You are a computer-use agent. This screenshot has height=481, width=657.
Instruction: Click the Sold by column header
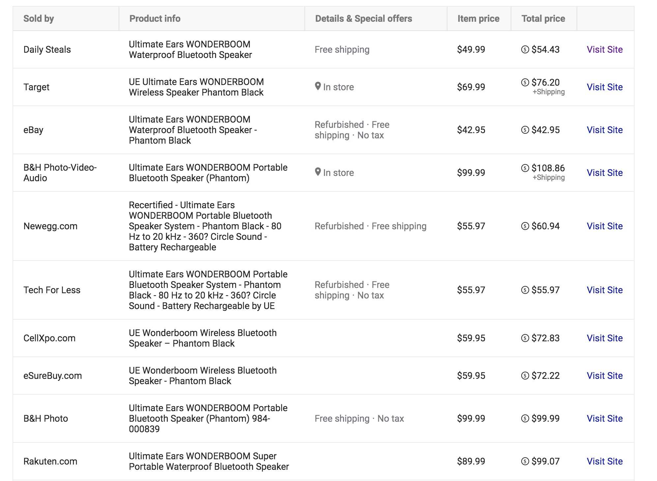click(x=39, y=18)
